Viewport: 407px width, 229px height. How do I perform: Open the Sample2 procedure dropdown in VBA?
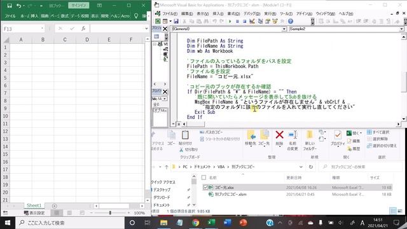[401, 29]
